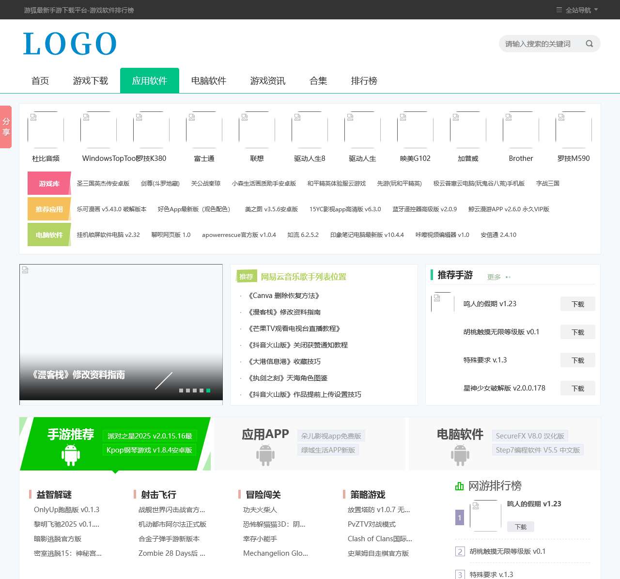Viewport: 620px width, 579px height.
Task: Open 功夫火柴人 game link
Action: pos(260,510)
